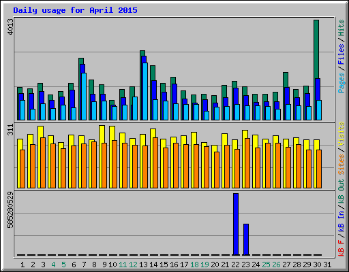Click day label 30 on the x-axis

coord(317,265)
